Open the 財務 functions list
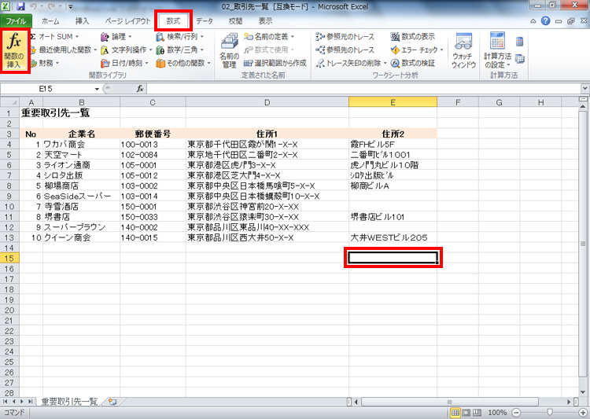 [45, 63]
